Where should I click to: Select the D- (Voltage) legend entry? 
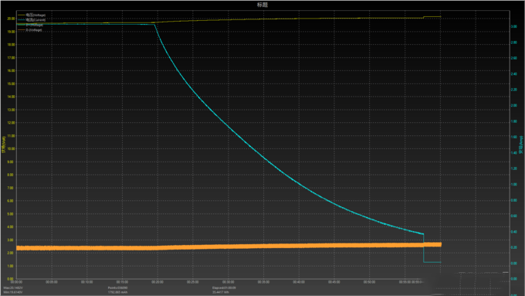30,30
